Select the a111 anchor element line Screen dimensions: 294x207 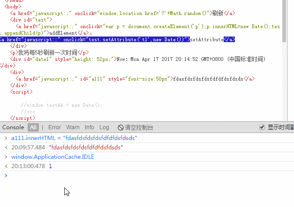135,79
